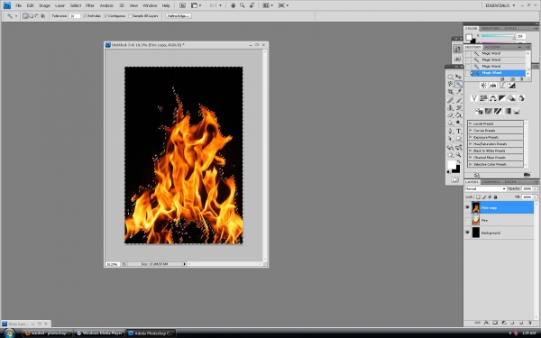The width and height of the screenshot is (541, 338).
Task: Select the Lasso tool
Action: point(451,84)
